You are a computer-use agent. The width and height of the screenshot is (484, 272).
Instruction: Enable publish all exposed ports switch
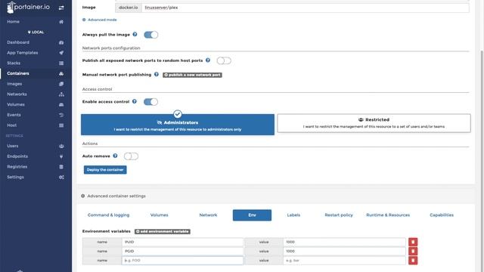(224, 60)
